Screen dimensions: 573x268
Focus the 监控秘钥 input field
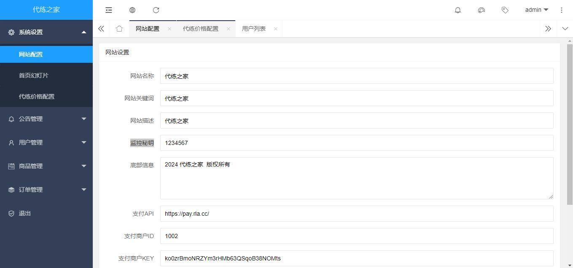[x=357, y=143]
